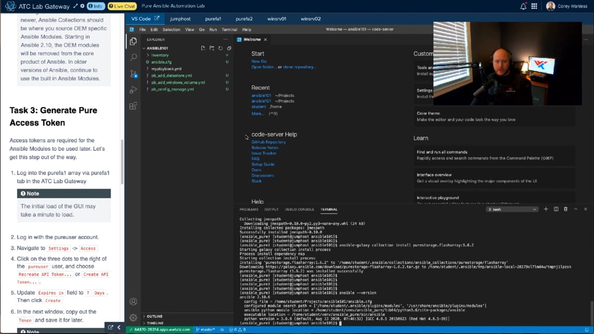Viewport: 594px width, 334px height.
Task: Click the Info button in header
Action: 95,6
